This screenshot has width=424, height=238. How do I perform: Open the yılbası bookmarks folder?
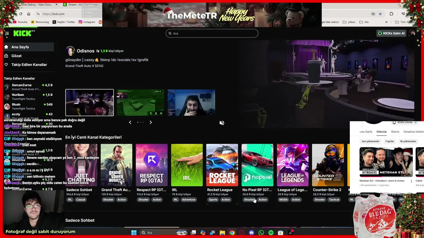click(x=349, y=22)
